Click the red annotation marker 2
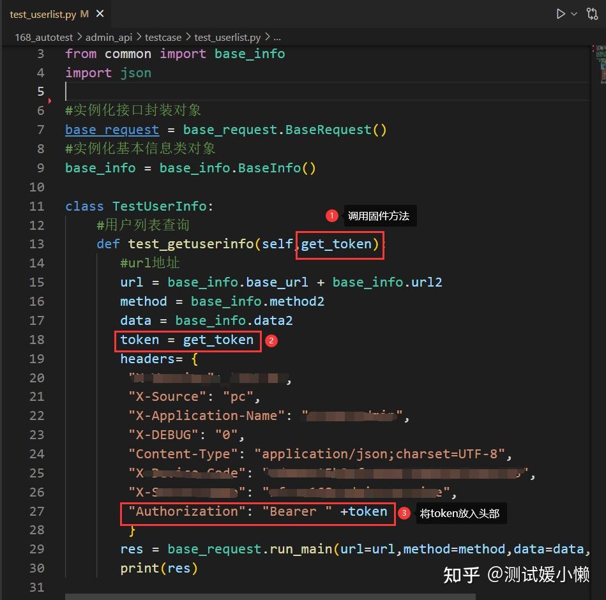The image size is (606, 600). tap(271, 341)
